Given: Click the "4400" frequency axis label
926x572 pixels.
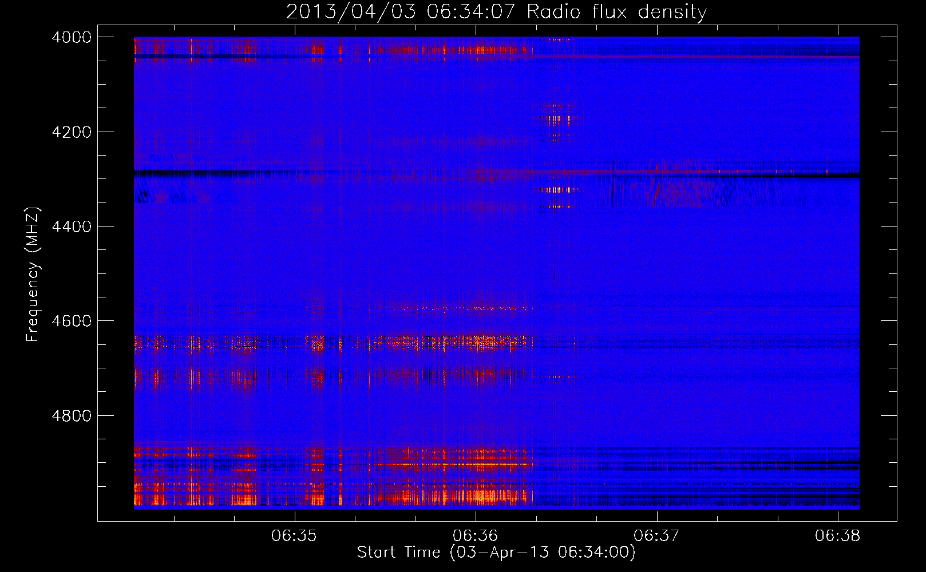Looking at the screenshot, I should tap(72, 227).
